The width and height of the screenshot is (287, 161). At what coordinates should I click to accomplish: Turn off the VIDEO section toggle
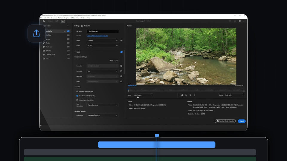click(122, 52)
